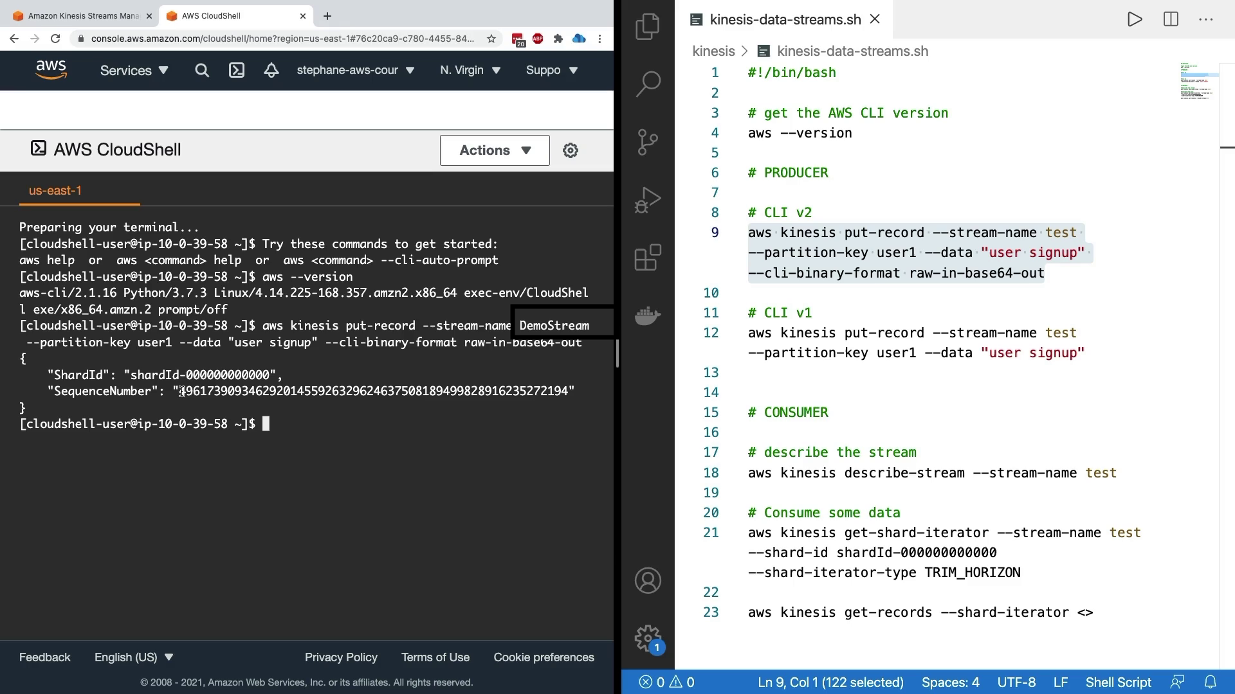Open the N. Virginia region selector
The width and height of the screenshot is (1235, 694).
[x=470, y=71]
